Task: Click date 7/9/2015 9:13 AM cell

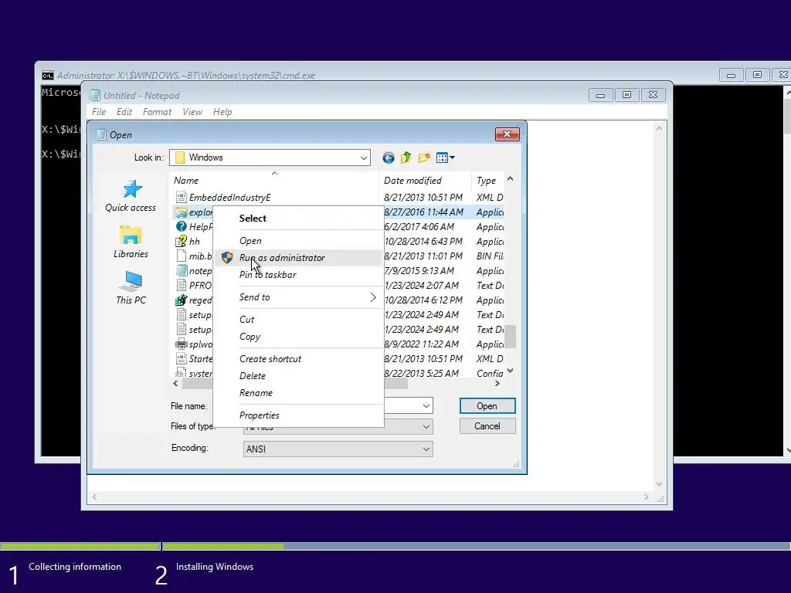Action: point(419,271)
